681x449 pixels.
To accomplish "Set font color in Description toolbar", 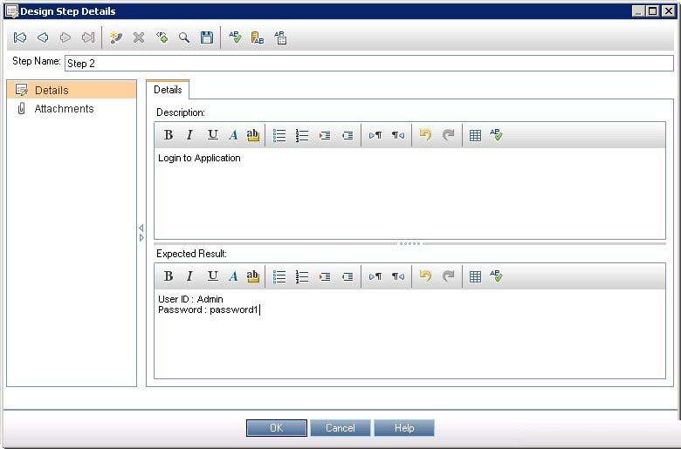I will pyautogui.click(x=233, y=135).
